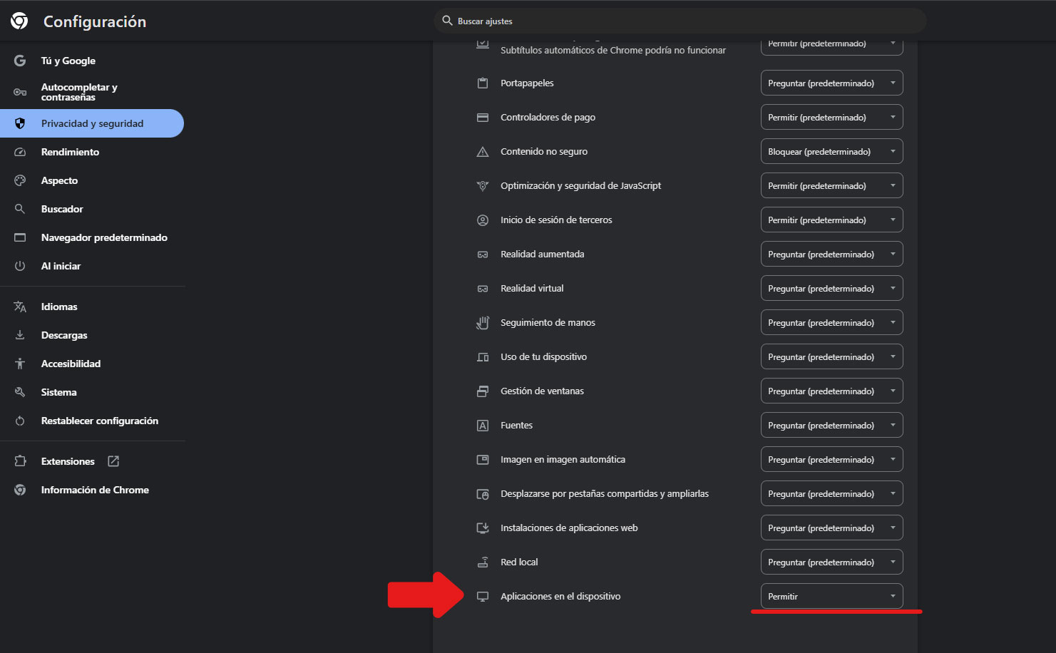This screenshot has height=653, width=1056.
Task: Click the Fuentes letter icon
Action: (483, 426)
